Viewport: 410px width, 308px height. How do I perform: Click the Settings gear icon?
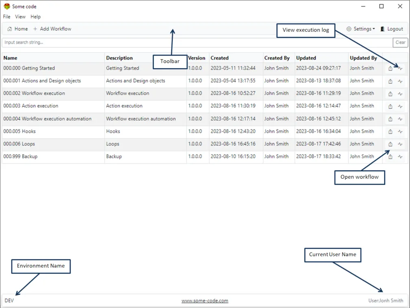tap(348, 29)
